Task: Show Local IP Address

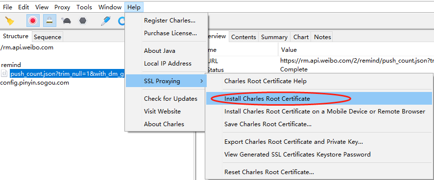Action: click(166, 64)
